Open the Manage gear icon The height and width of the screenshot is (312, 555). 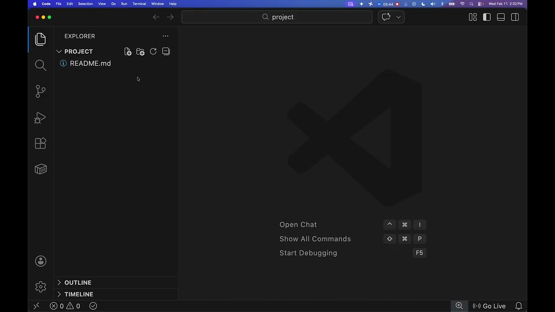coord(40,286)
